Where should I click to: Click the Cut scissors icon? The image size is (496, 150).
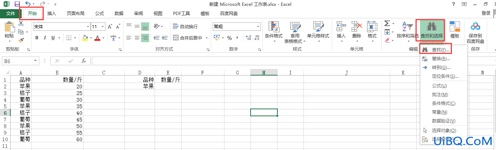coord(21,24)
